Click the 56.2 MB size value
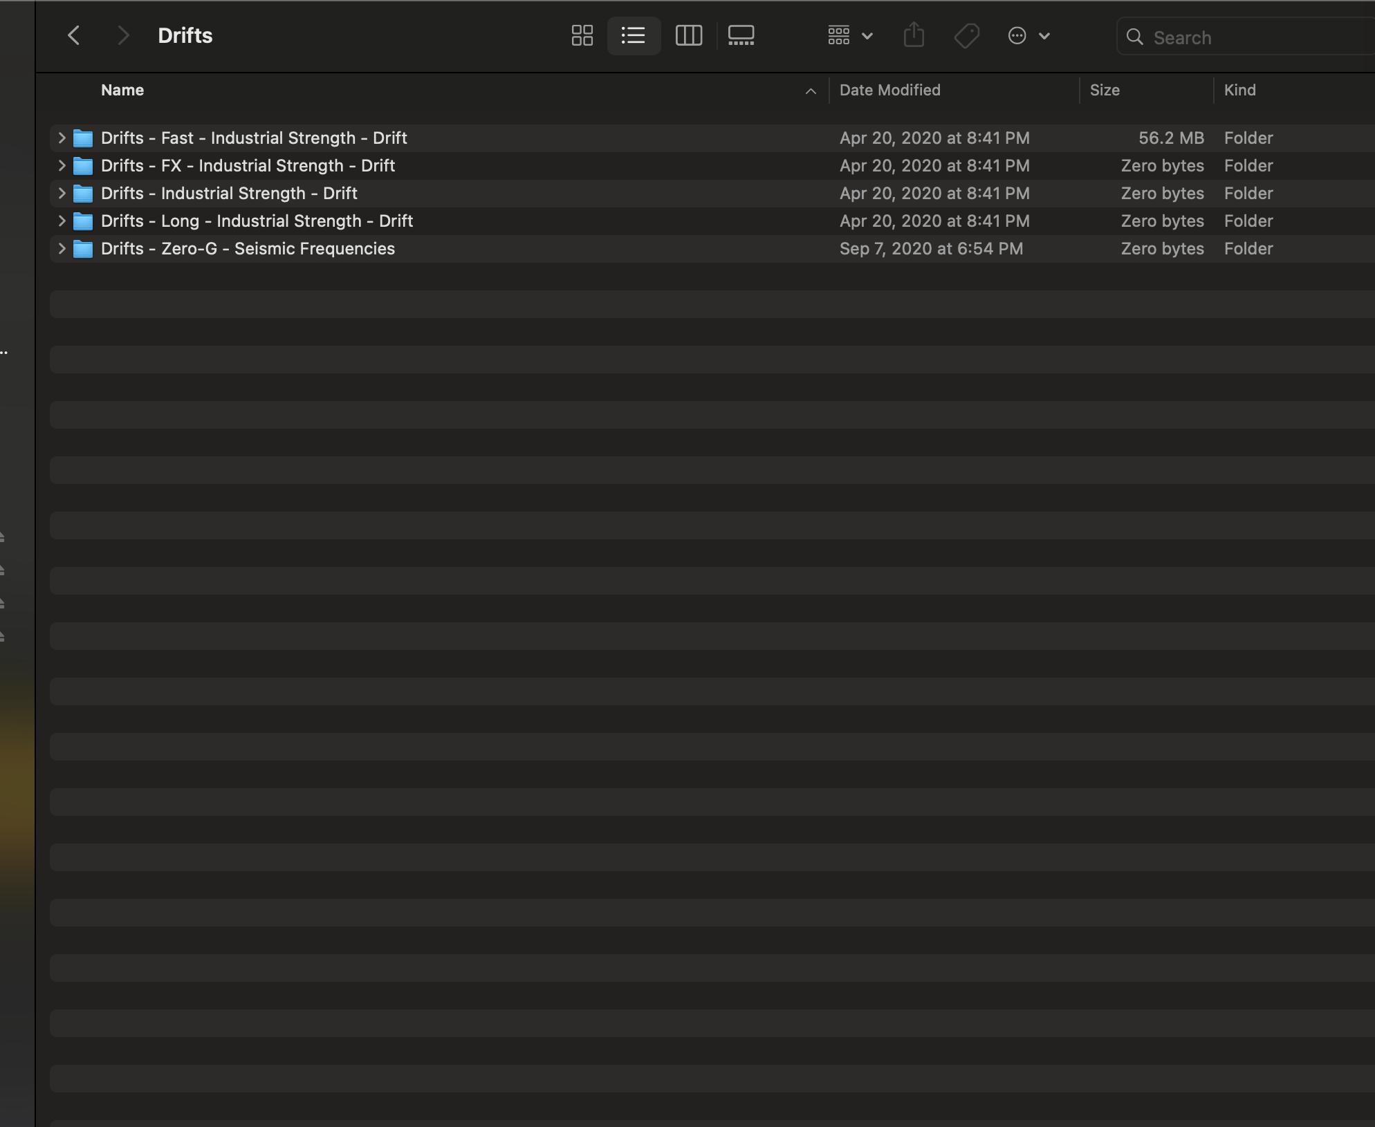Image resolution: width=1375 pixels, height=1127 pixels. (x=1171, y=138)
